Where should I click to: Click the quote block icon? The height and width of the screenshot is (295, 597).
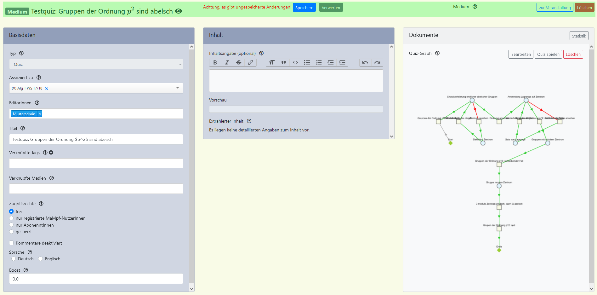click(283, 62)
